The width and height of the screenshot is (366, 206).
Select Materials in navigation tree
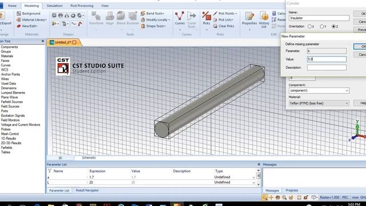pos(7,56)
